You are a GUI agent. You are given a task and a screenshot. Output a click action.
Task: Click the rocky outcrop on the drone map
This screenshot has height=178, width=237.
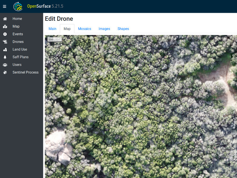[x=59, y=147]
